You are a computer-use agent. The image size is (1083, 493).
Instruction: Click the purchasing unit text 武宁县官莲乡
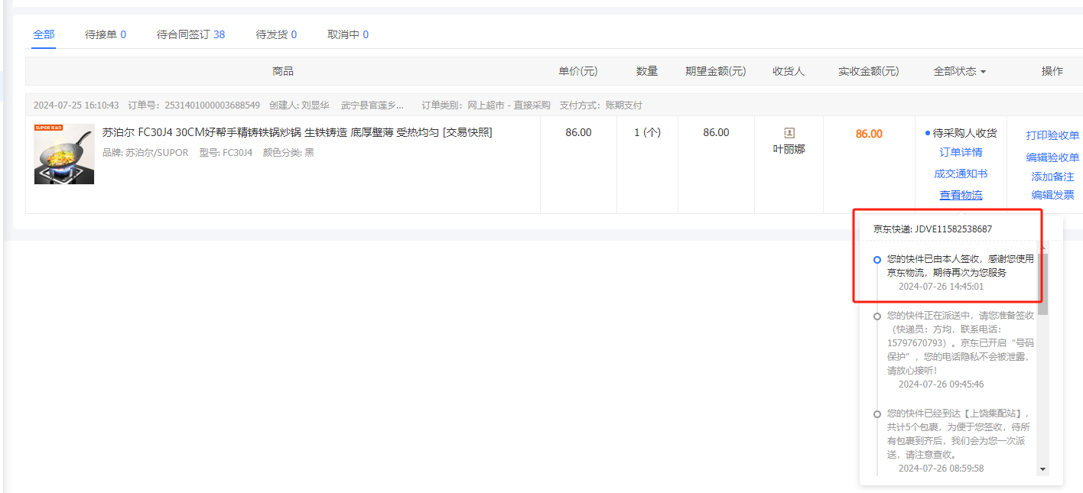372,105
